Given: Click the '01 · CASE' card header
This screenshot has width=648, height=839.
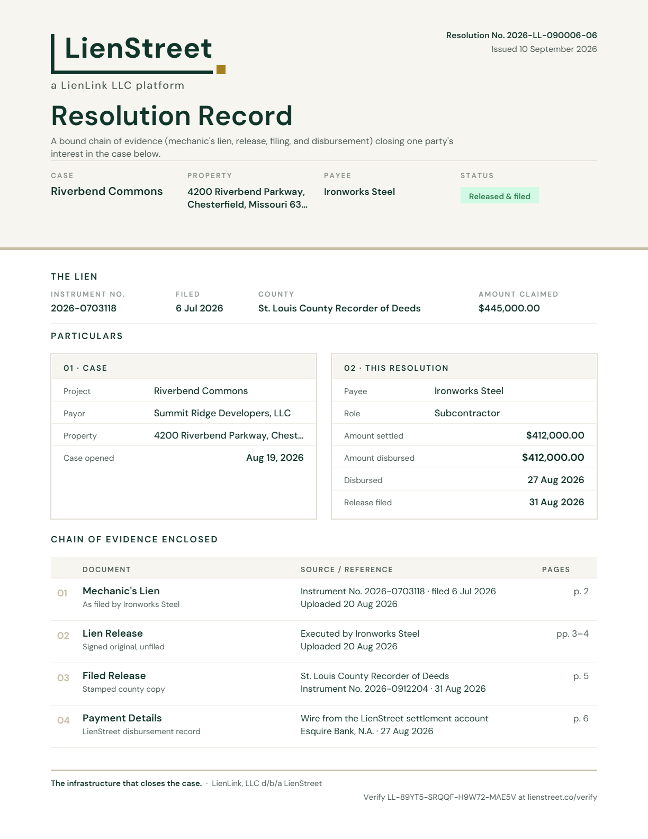Looking at the screenshot, I should pyautogui.click(x=184, y=368).
